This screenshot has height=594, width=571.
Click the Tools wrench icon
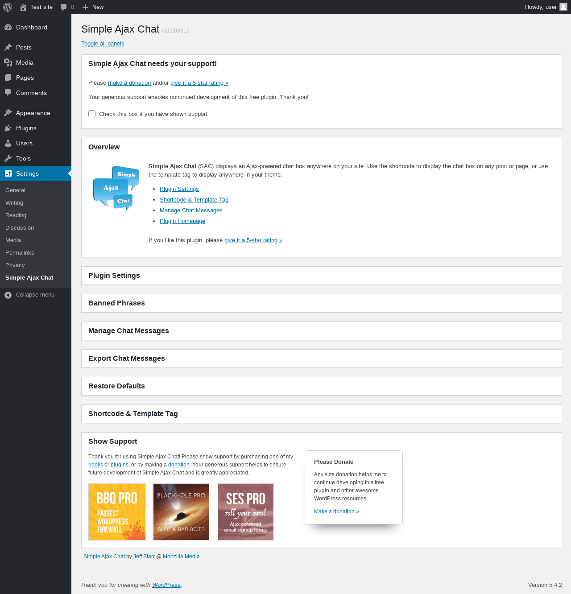[x=8, y=158]
